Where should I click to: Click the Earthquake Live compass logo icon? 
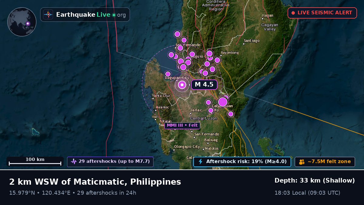click(48, 15)
